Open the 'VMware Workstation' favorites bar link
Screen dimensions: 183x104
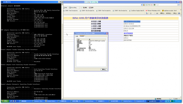(154, 11)
